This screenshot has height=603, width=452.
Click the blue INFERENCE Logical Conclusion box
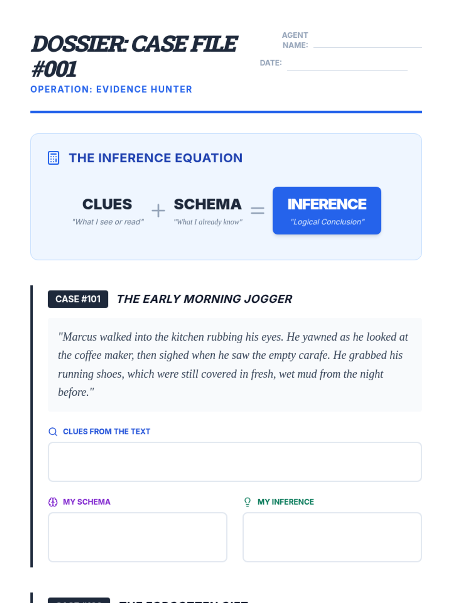click(x=327, y=211)
